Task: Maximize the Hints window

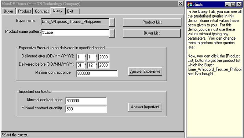Action: click(x=233, y=4)
